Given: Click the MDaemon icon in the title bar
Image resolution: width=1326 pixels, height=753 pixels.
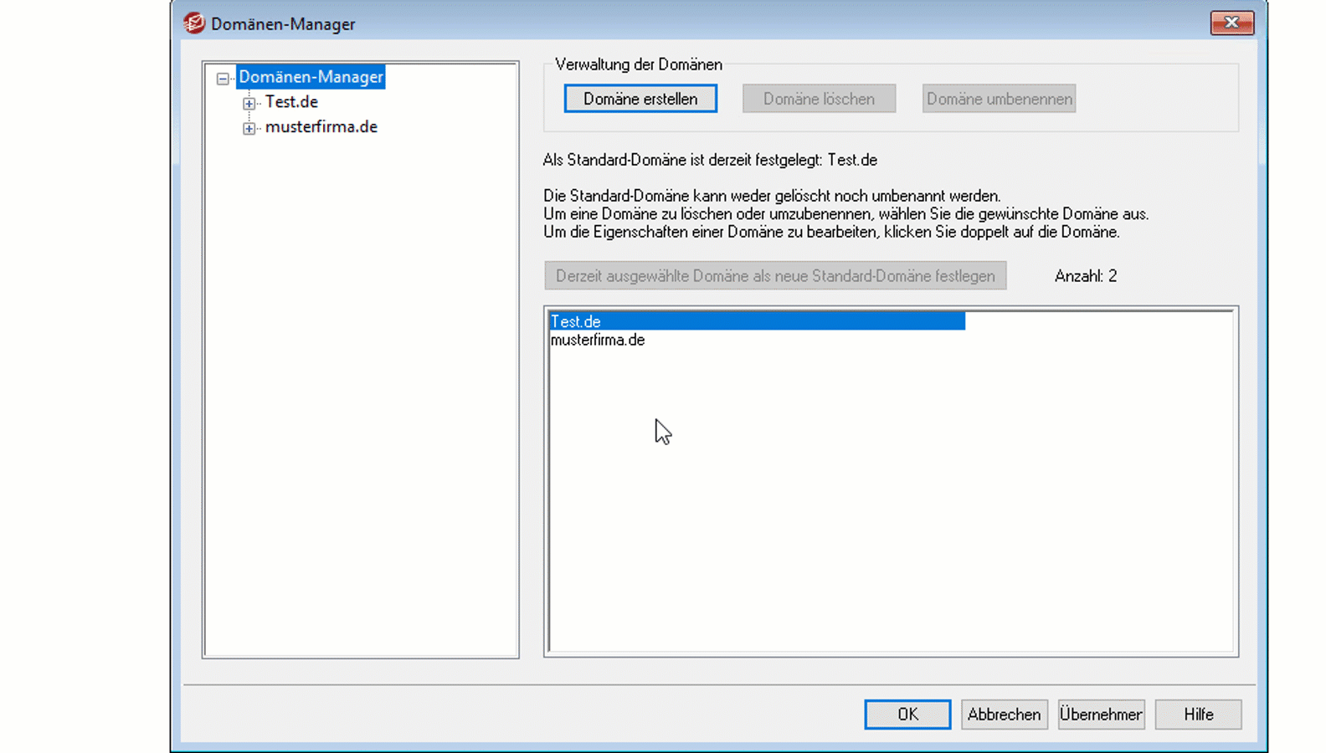Looking at the screenshot, I should [x=194, y=23].
